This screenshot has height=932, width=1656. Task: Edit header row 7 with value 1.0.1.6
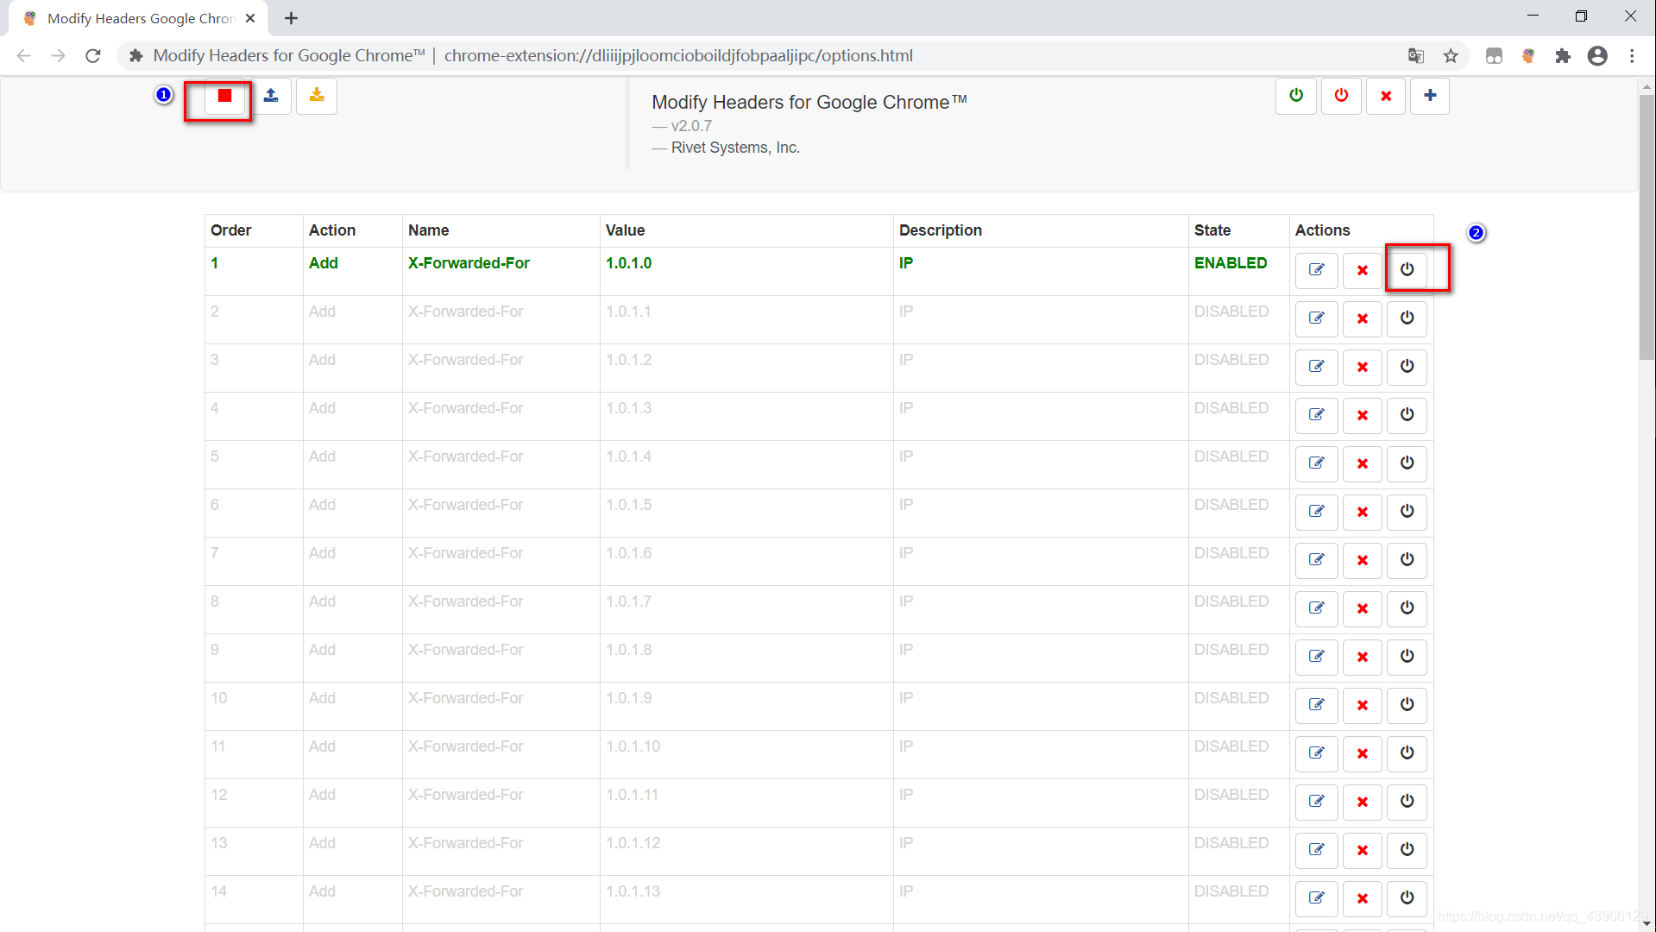coord(1317,560)
